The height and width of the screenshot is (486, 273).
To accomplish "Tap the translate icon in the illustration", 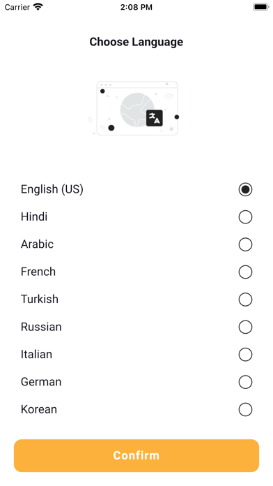I will [x=155, y=118].
